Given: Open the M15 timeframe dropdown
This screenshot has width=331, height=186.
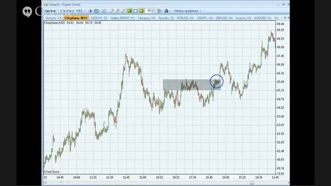Looking at the screenshot, I should [81, 11].
